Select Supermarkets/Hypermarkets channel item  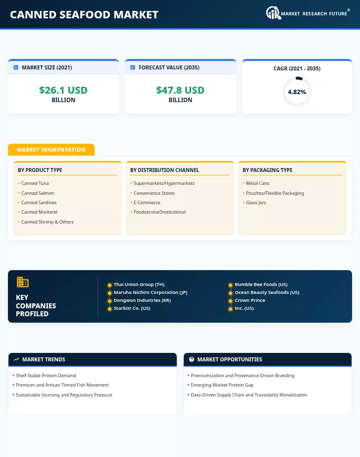(x=164, y=183)
